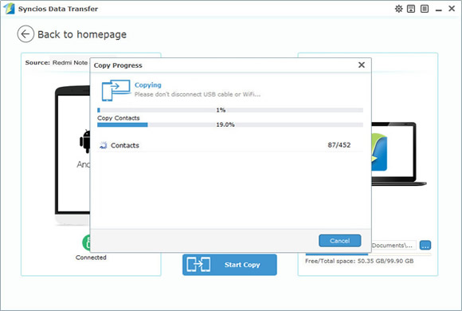Click the Android robot icon on phone
The height and width of the screenshot is (311, 462).
point(85,141)
